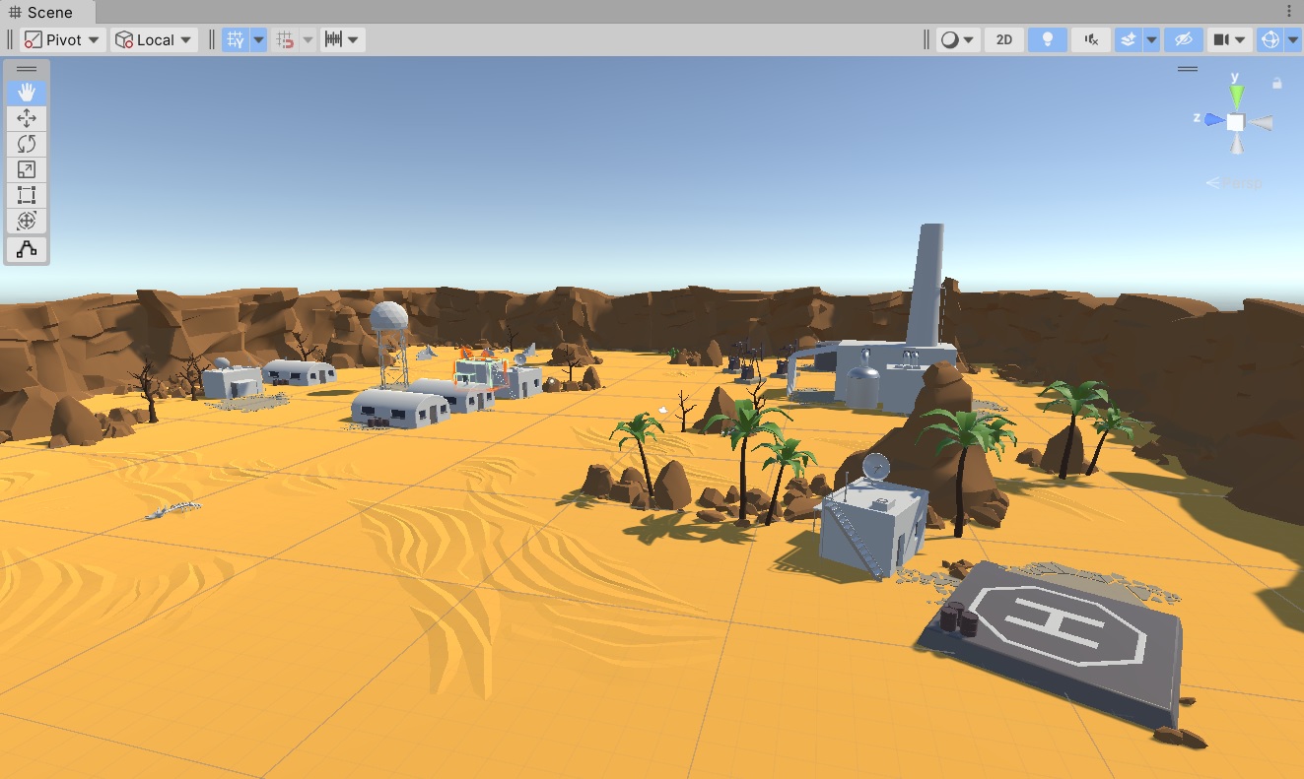Open grid snapping options dropdown arrow
Screen dimensions: 1304x779
coord(307,39)
